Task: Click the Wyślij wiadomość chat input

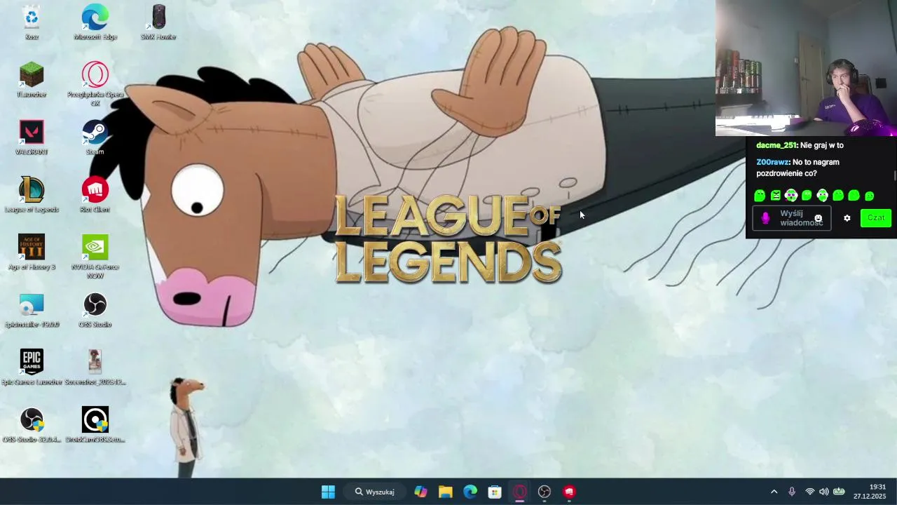Action: [791, 218]
